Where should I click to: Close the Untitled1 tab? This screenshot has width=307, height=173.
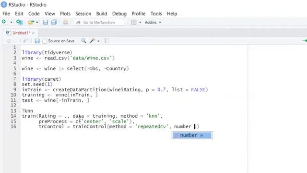(33, 33)
